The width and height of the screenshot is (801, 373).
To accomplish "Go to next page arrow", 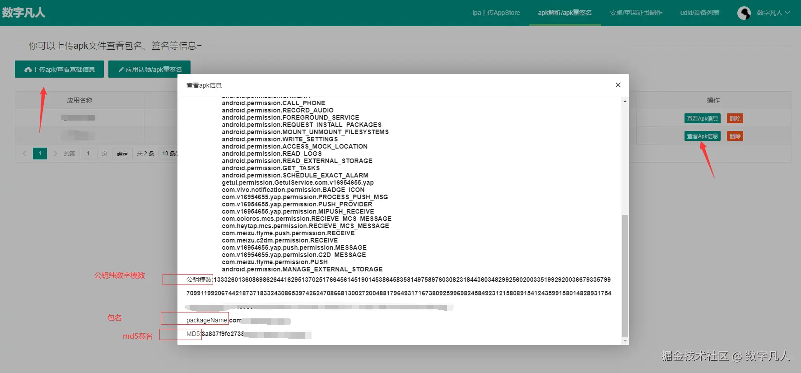I will [x=56, y=154].
